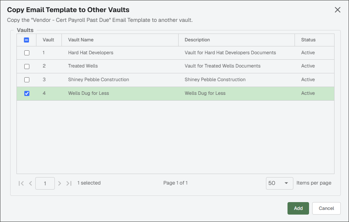Check the Shiney Pebble Construction vault checkbox

coord(27,80)
